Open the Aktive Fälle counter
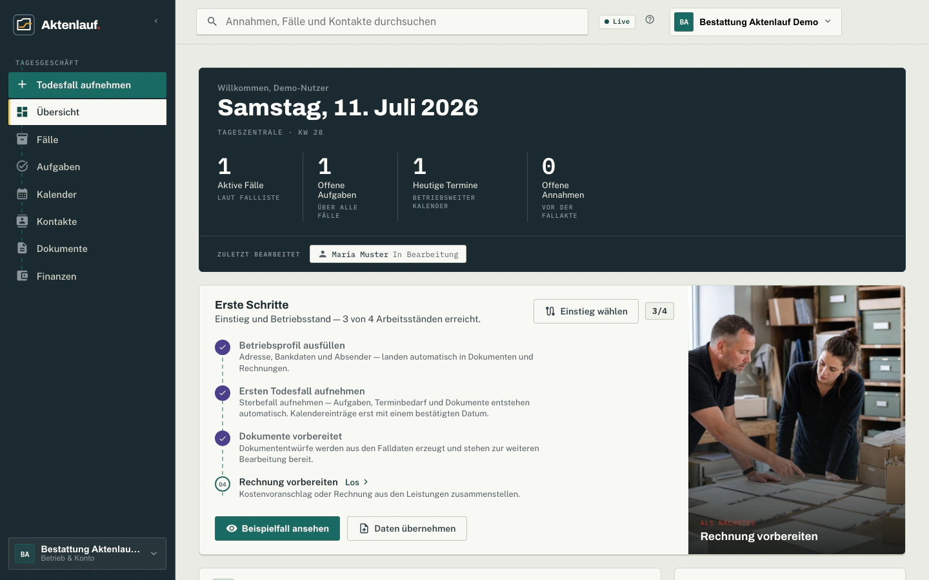 [x=249, y=179]
